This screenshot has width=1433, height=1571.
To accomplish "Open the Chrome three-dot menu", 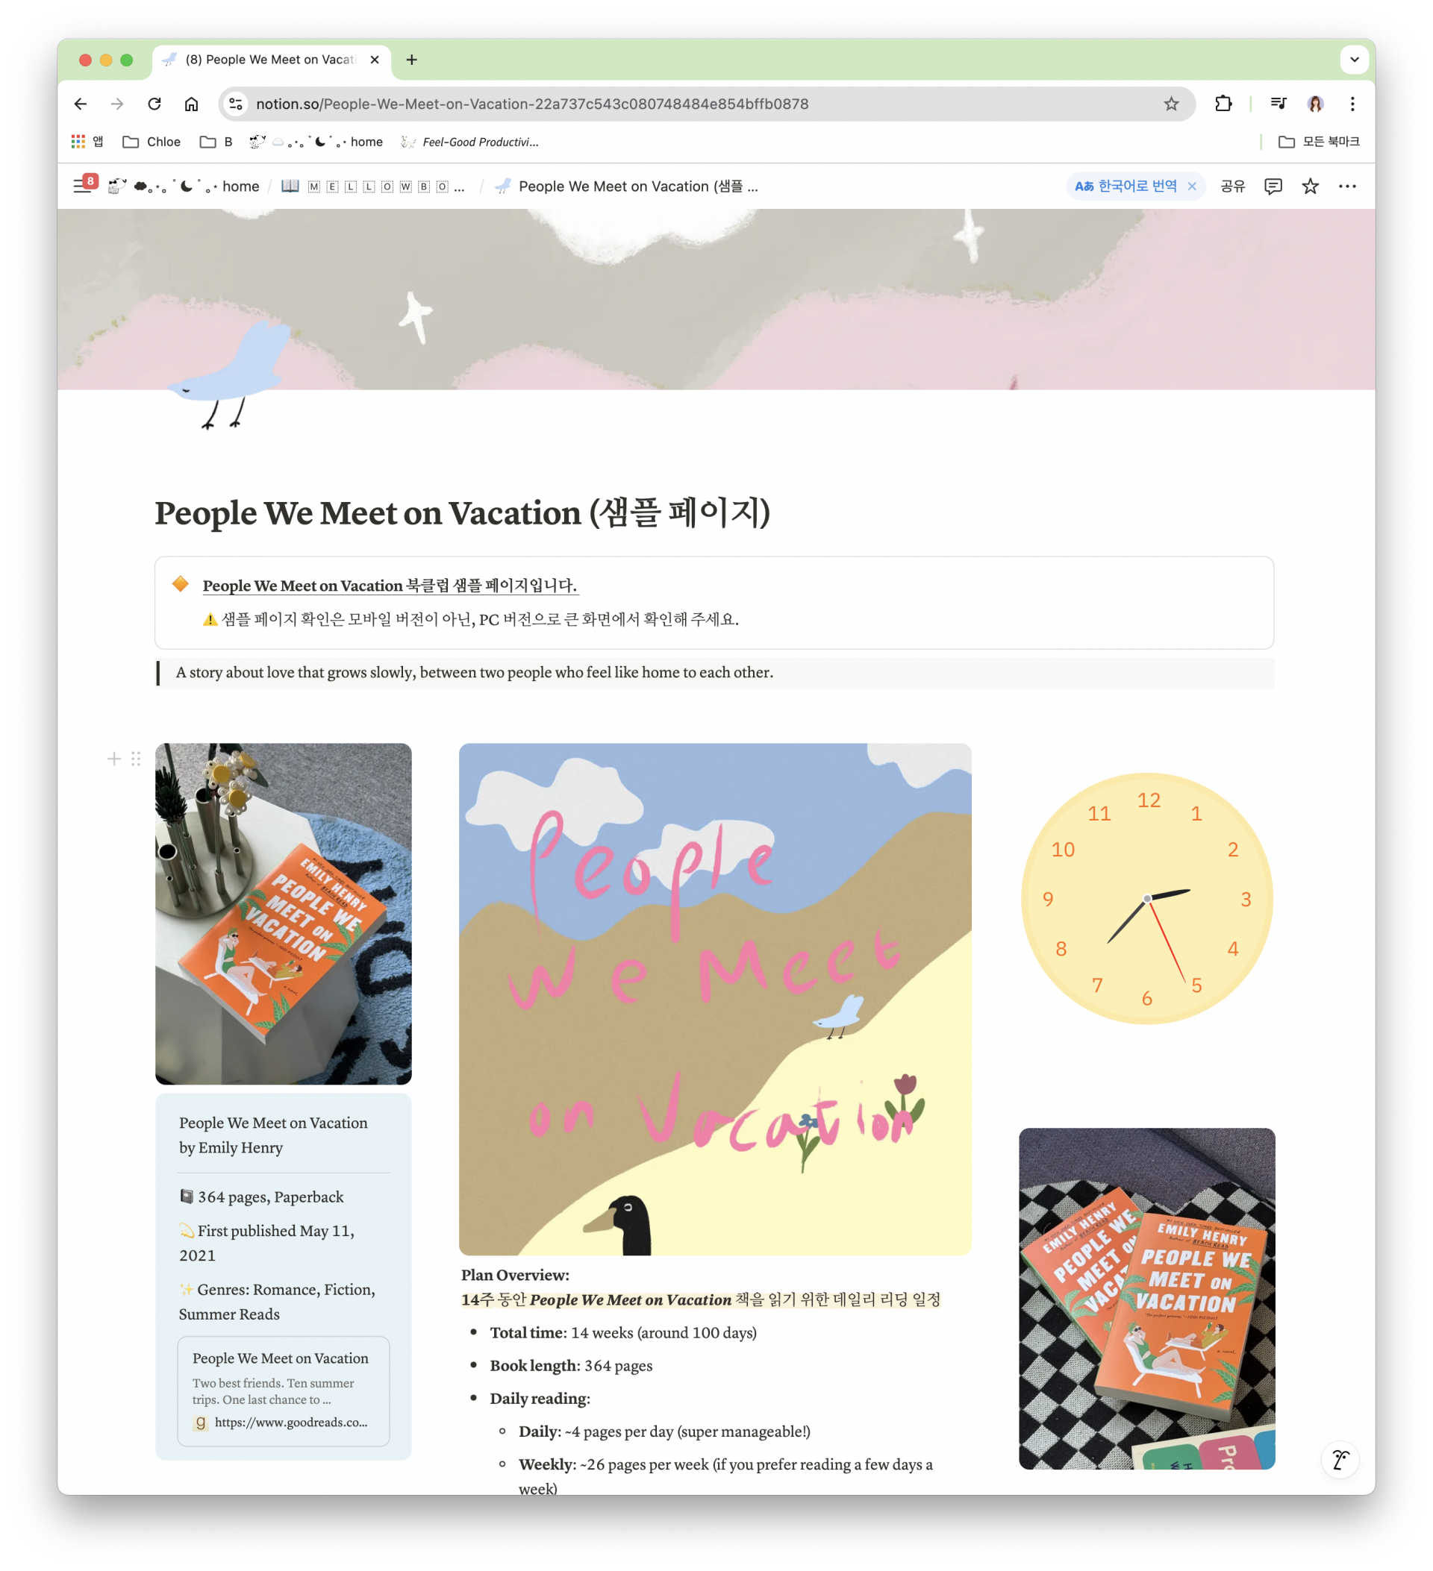I will coord(1352,104).
